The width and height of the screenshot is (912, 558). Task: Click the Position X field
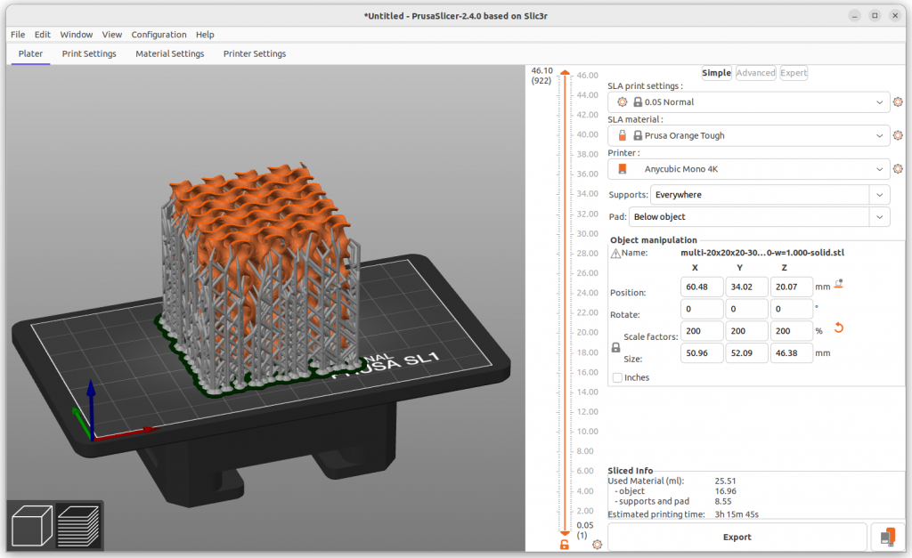pos(702,287)
